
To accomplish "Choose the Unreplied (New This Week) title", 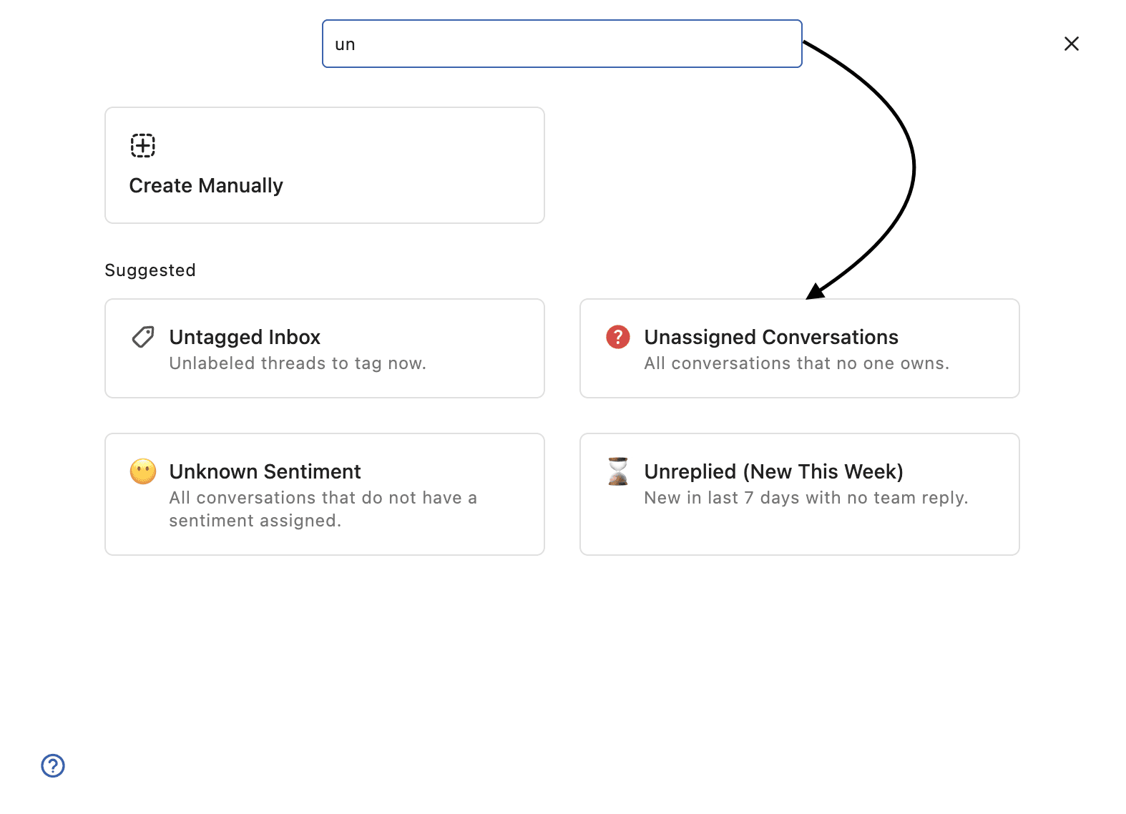I will (x=773, y=471).
